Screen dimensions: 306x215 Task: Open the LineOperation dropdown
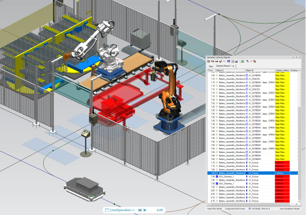pos(133,210)
